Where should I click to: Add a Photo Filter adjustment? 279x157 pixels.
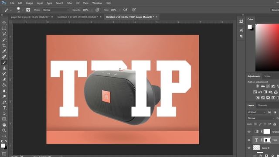(x=270, y=92)
